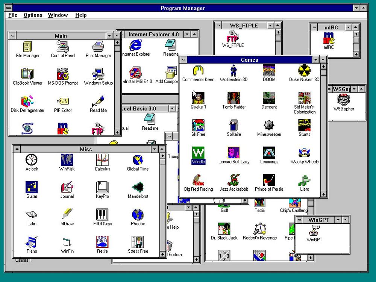376x282 pixels.
Task: Click the WSGopher cat icon
Action: click(x=343, y=100)
